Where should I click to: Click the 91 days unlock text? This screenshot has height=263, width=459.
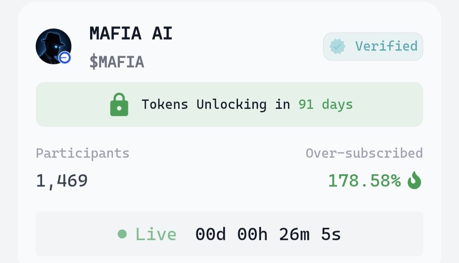(326, 105)
